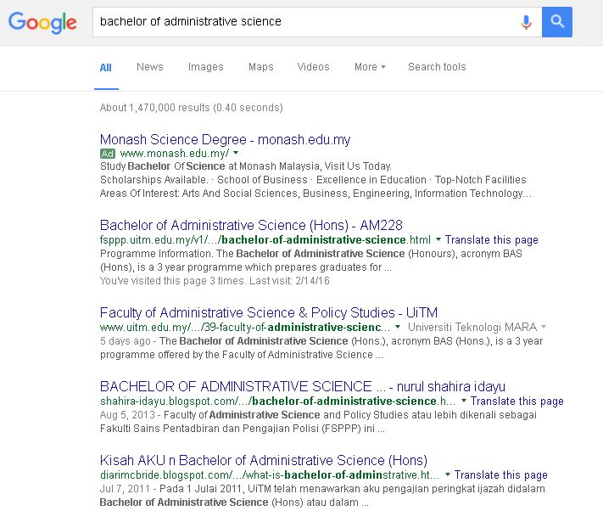This screenshot has height=522, width=603.
Task: Click the blue search magnifier button
Action: click(x=557, y=22)
